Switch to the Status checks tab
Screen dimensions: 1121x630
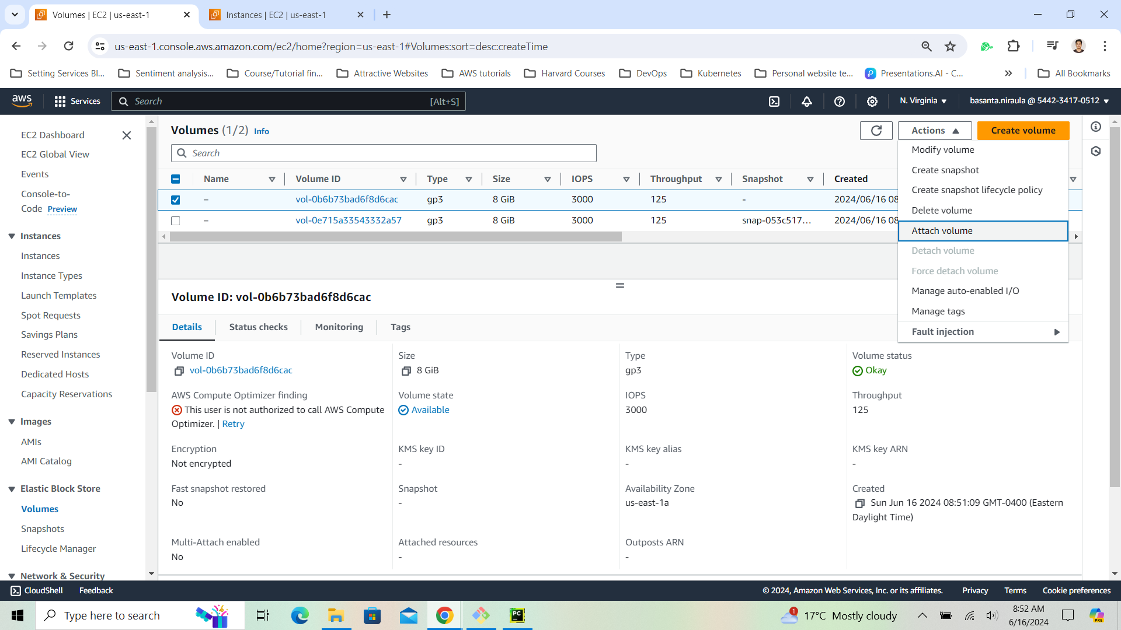click(x=258, y=327)
